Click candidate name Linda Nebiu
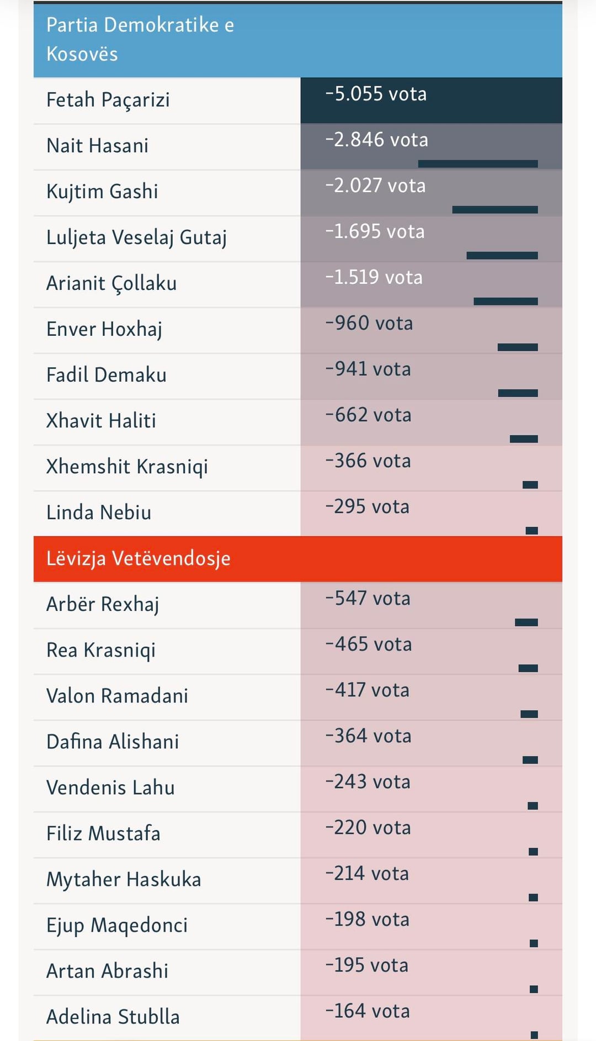Image resolution: width=596 pixels, height=1041 pixels. [99, 512]
